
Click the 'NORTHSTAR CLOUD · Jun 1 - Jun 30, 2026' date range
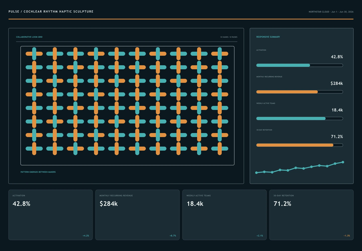click(x=331, y=12)
